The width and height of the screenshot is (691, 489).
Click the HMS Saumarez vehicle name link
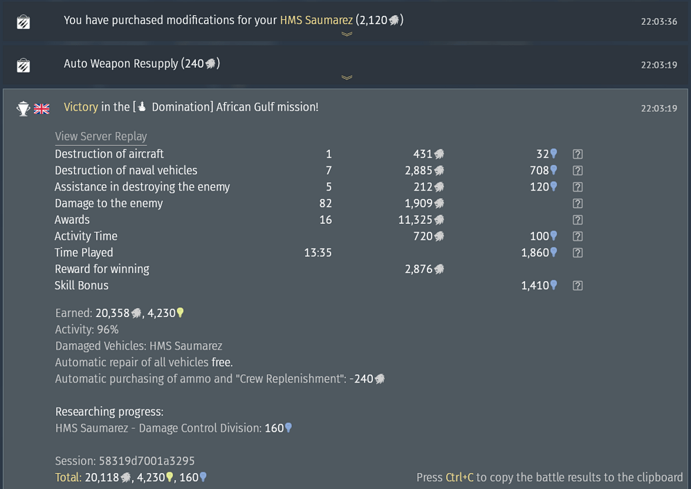[x=315, y=21]
